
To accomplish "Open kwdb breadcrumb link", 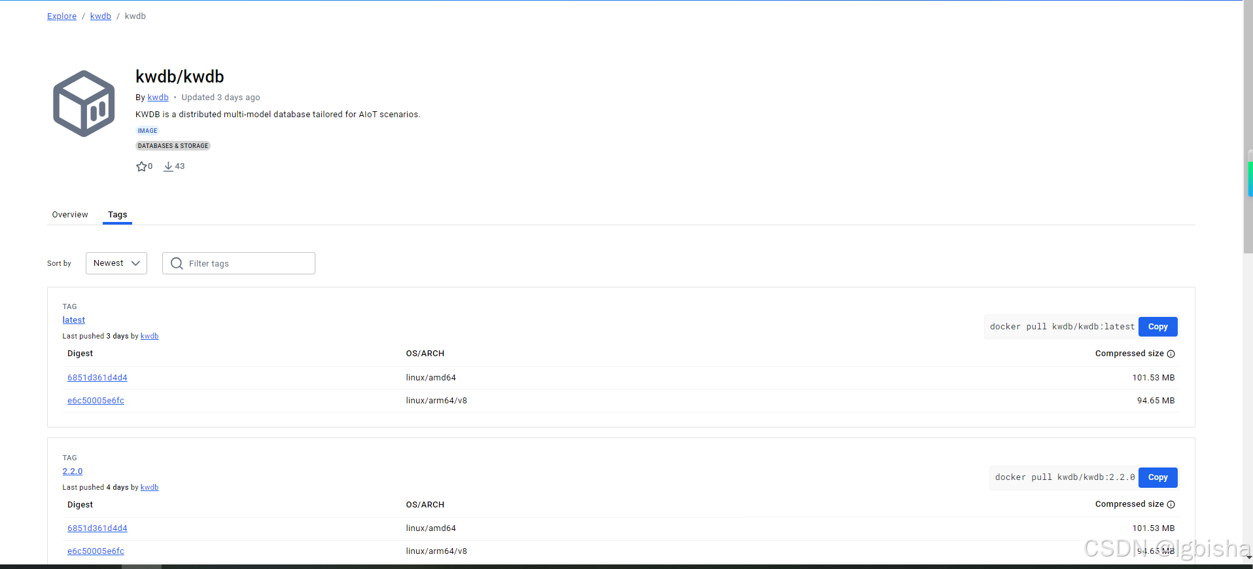I will [x=101, y=16].
